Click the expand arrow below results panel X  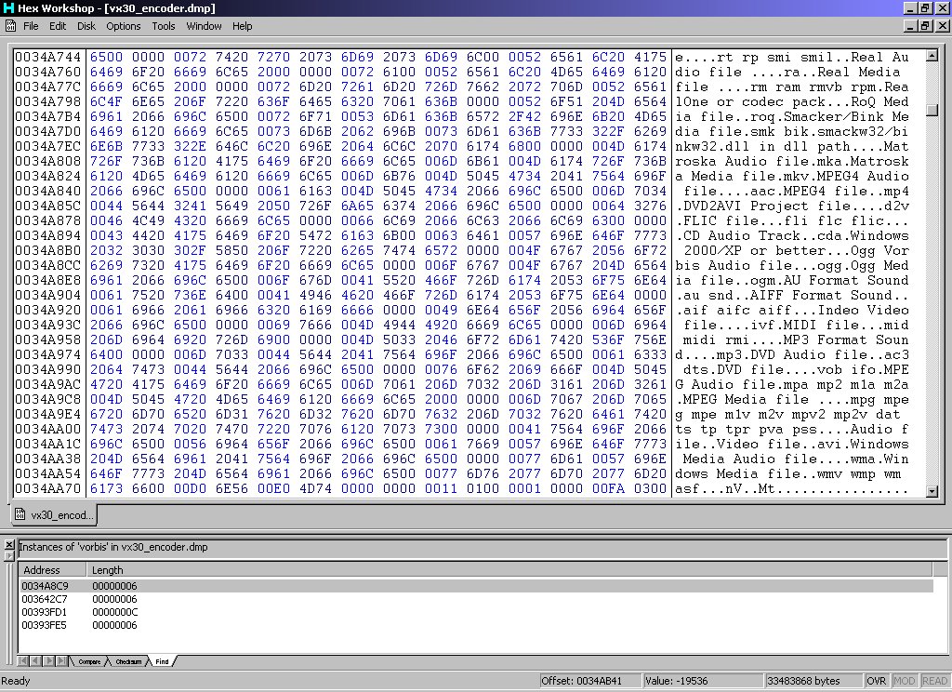click(x=9, y=555)
